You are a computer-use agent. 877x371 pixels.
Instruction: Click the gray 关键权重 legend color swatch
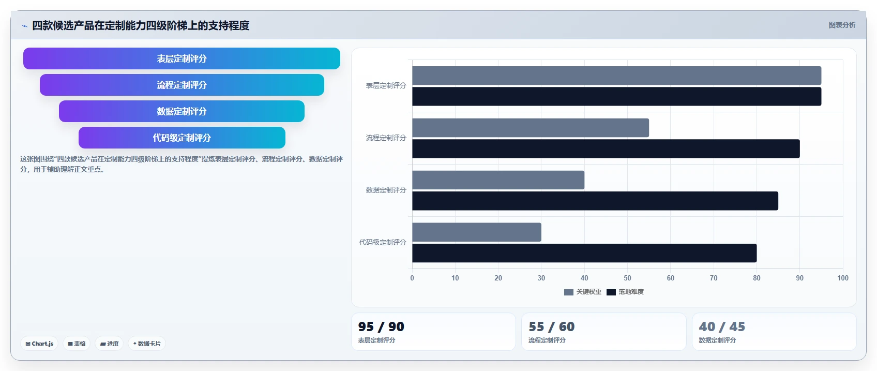(569, 292)
